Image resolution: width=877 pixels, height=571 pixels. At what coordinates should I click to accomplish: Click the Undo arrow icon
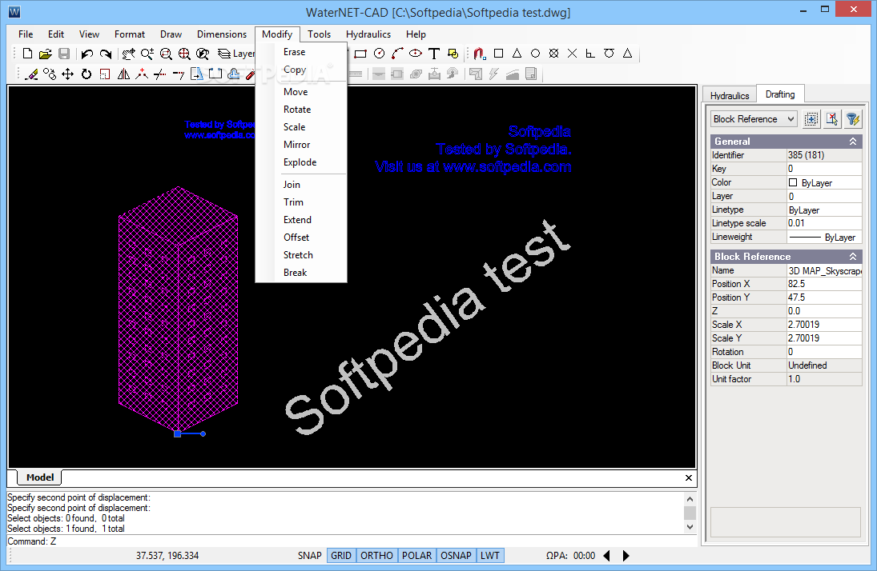click(86, 54)
